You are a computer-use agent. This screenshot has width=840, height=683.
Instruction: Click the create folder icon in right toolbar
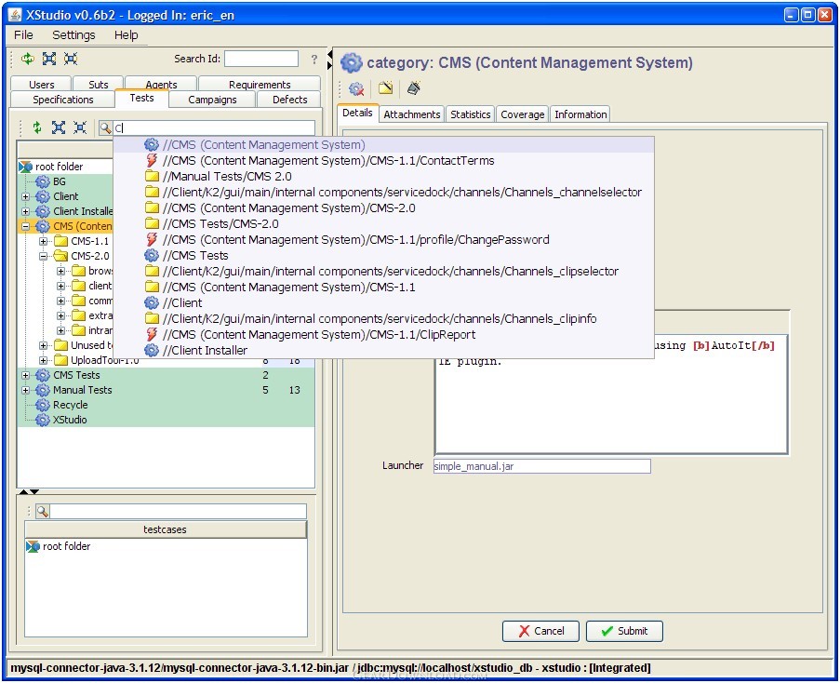[x=386, y=87]
